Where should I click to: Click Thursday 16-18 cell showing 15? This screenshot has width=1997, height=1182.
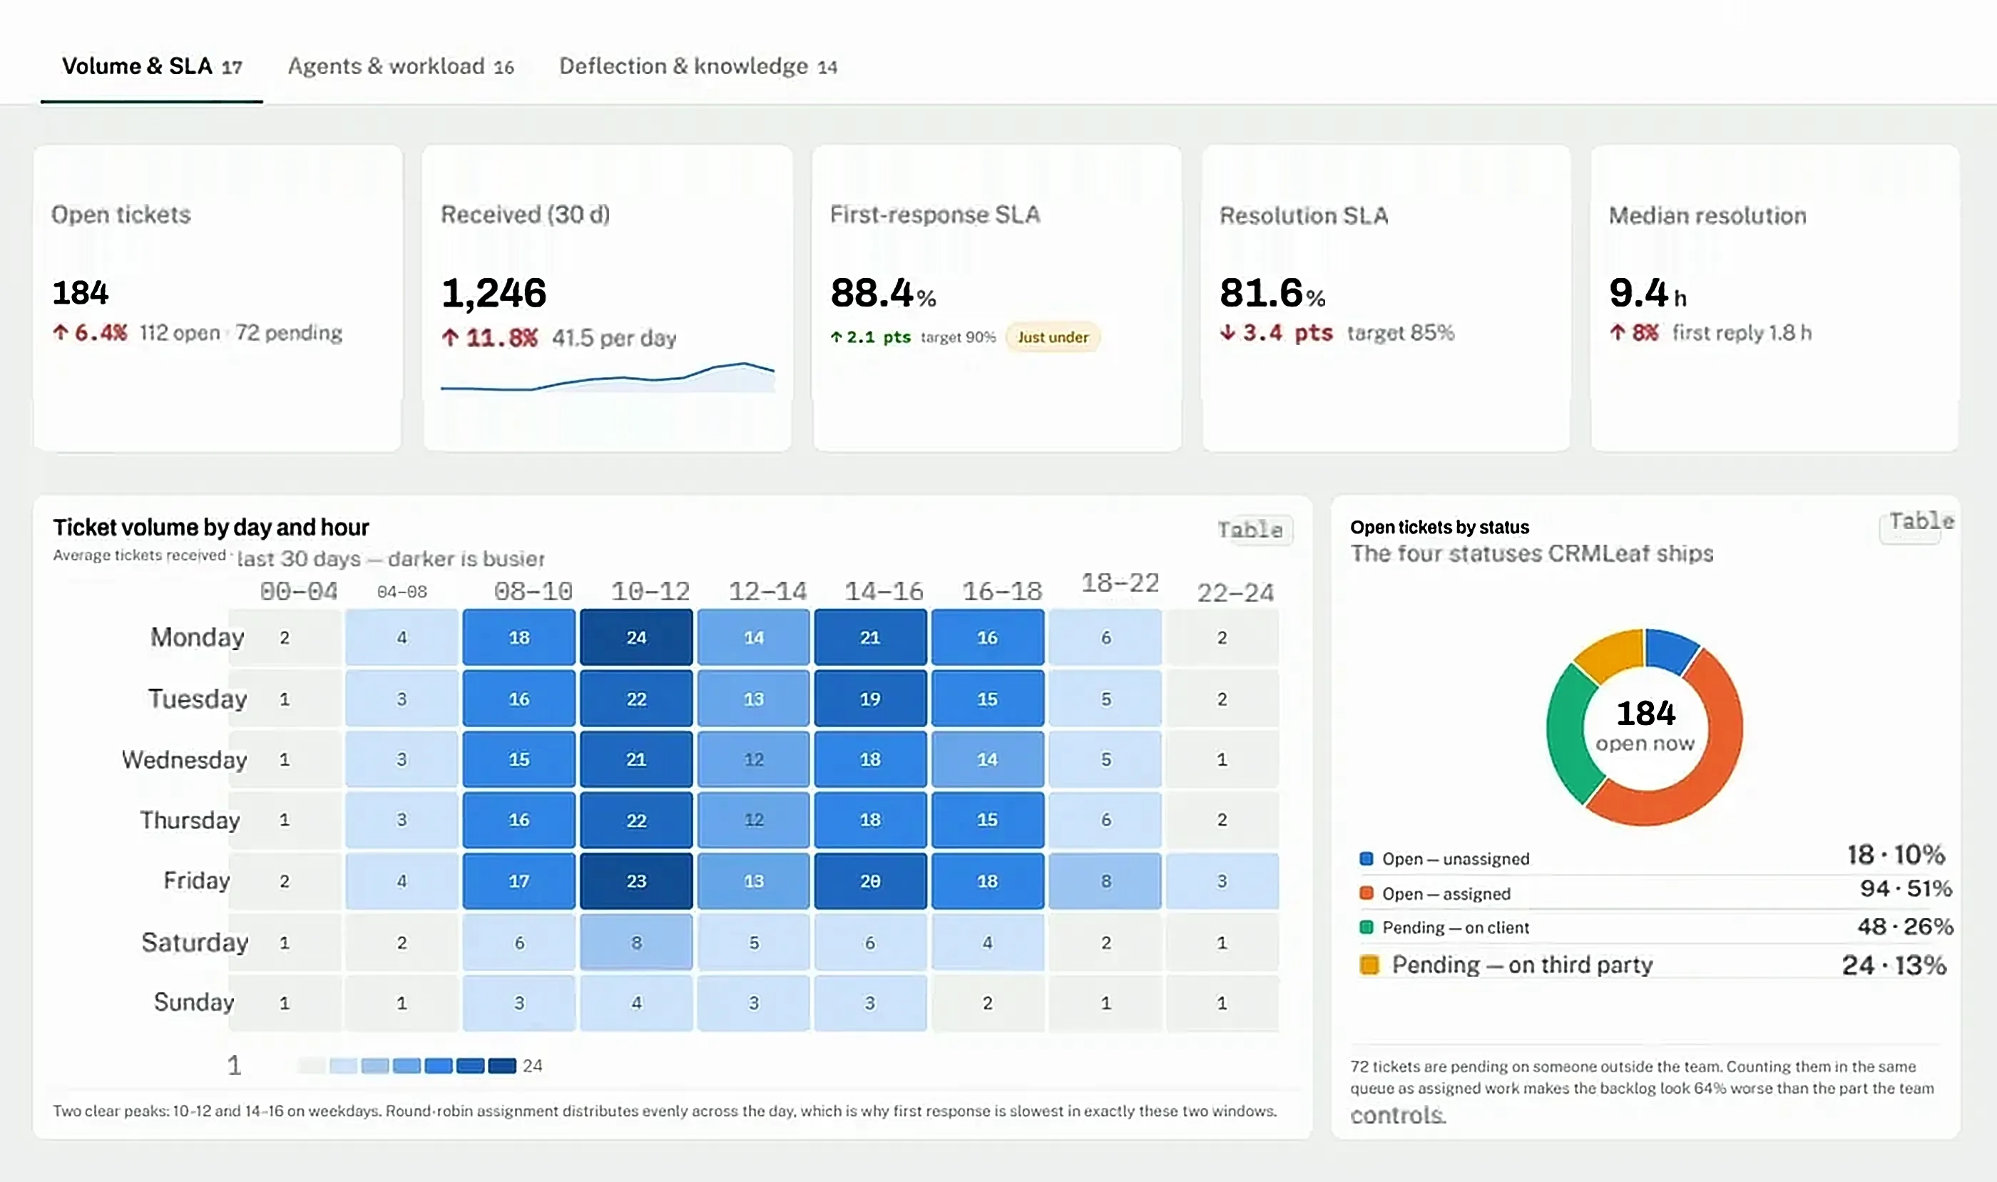click(987, 820)
